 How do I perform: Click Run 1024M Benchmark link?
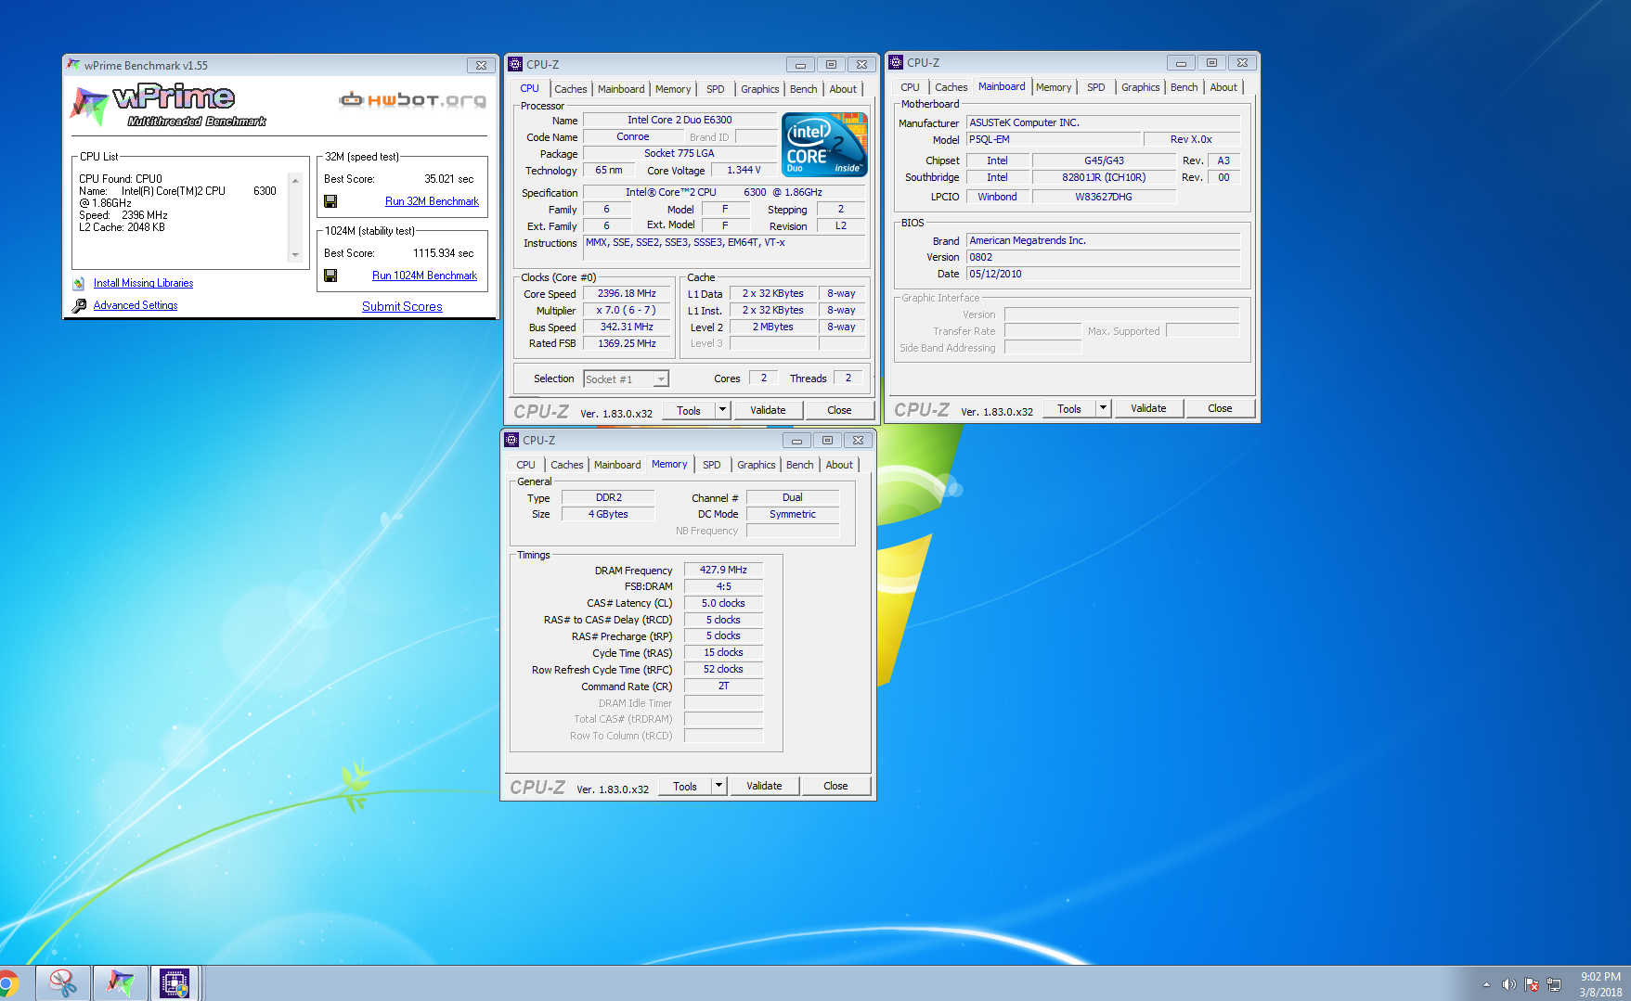pos(424,276)
